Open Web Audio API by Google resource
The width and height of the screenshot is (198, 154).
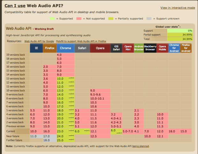[x=40, y=42]
